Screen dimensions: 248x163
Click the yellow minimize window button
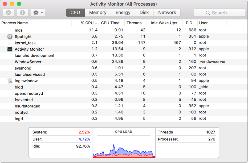[x=12, y=4]
